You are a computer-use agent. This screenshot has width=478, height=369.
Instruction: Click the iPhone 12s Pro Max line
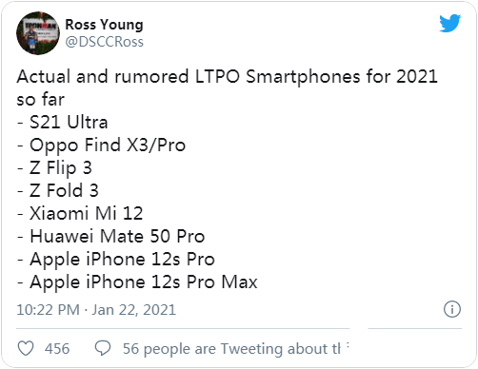[137, 282]
